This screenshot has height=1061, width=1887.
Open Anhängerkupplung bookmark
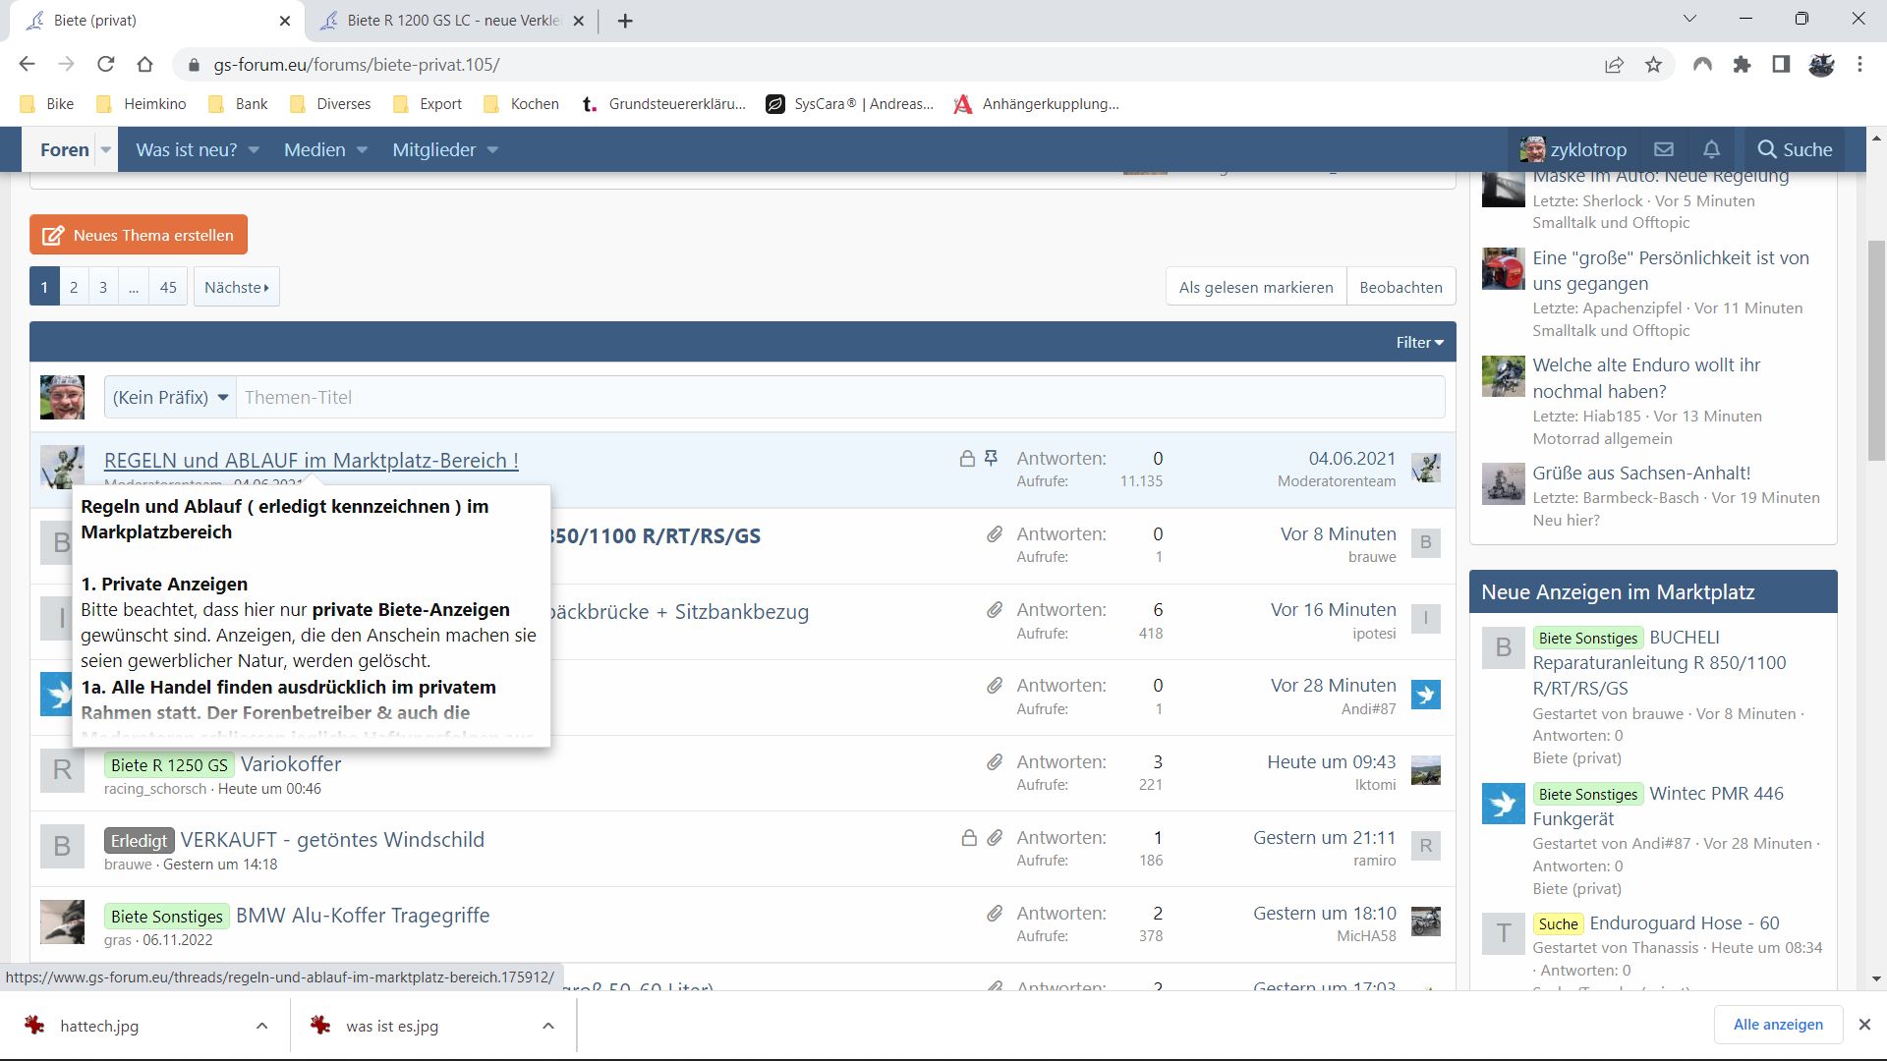pos(1037,104)
